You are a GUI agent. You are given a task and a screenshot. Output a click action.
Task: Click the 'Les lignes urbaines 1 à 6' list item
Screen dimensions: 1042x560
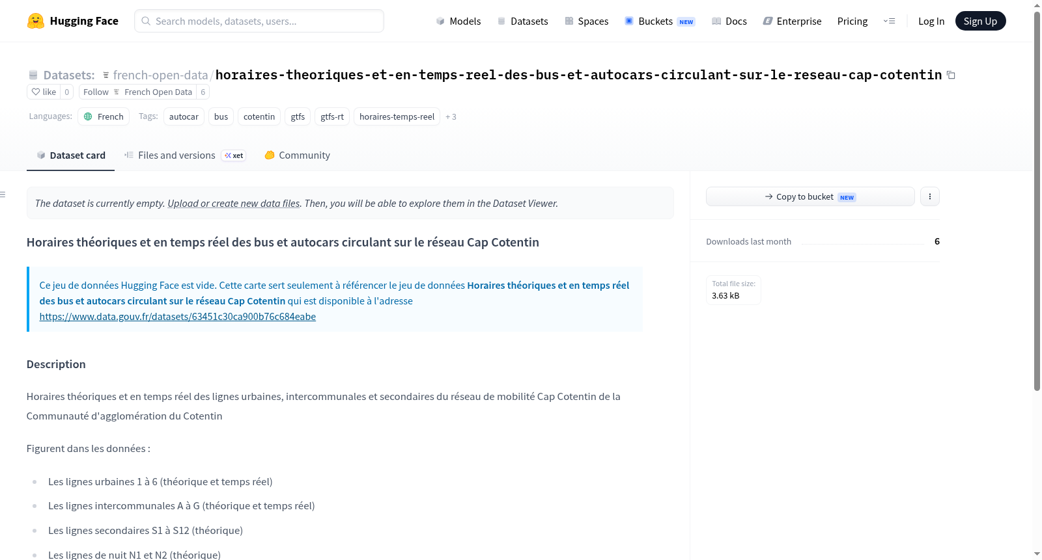click(160, 482)
